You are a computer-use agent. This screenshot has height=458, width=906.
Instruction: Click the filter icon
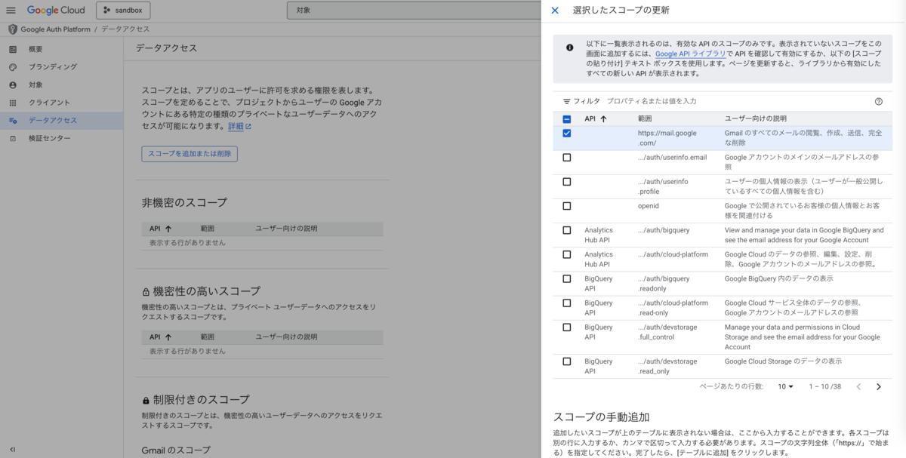566,101
